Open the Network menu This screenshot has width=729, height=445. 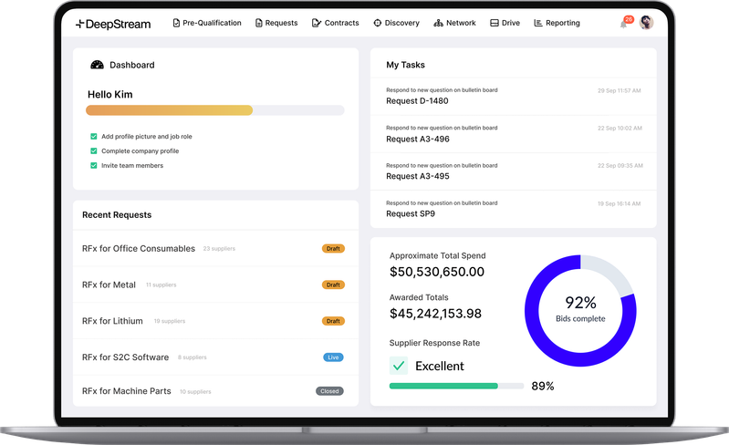454,23
